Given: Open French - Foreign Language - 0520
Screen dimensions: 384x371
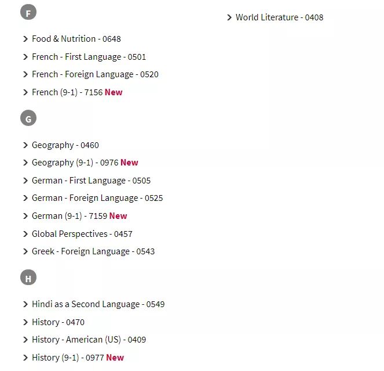Looking at the screenshot, I should (95, 74).
